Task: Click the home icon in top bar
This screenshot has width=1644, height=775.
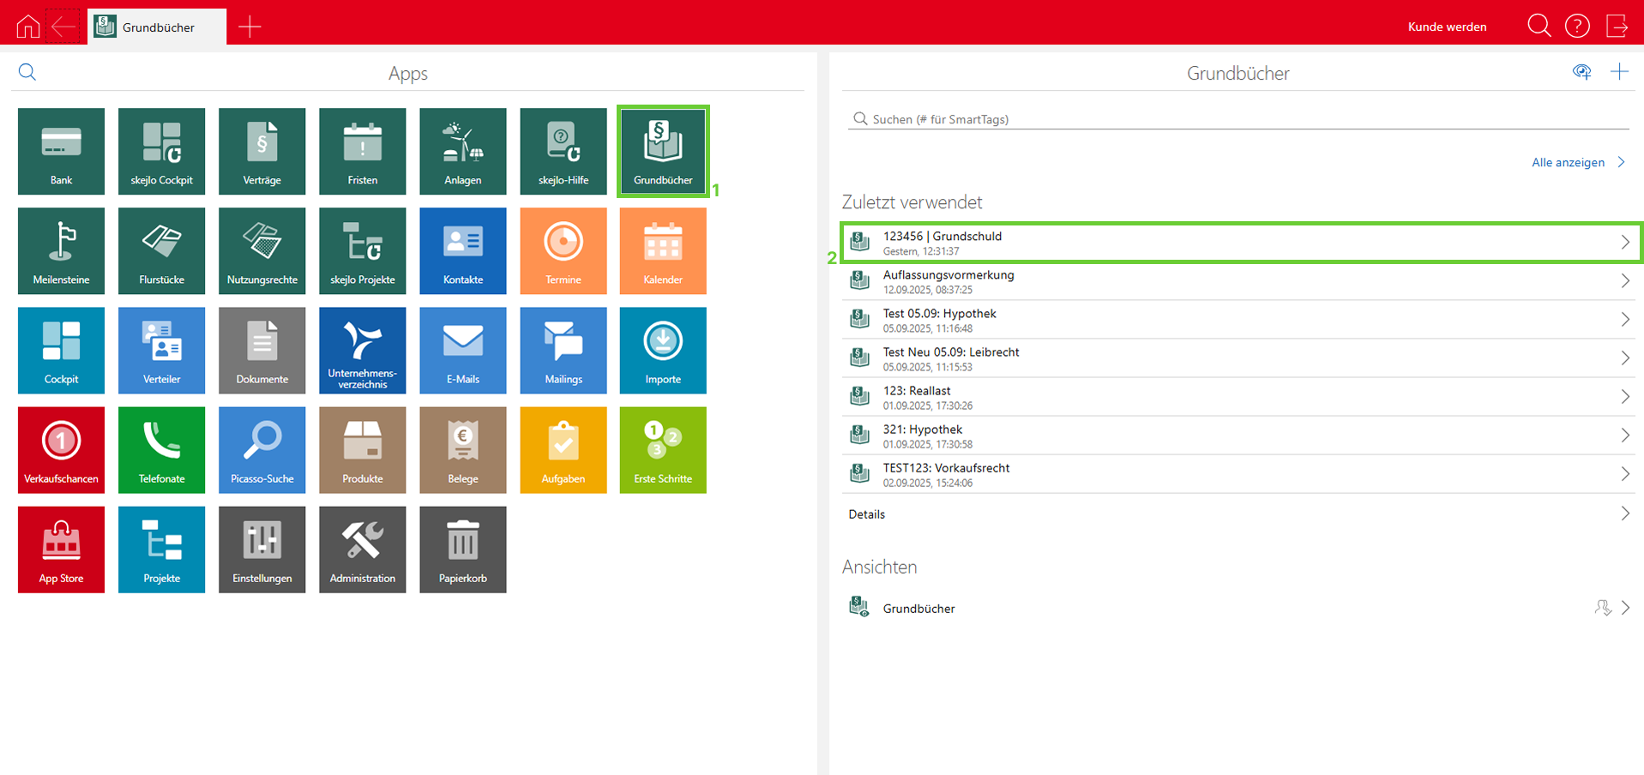Action: click(x=28, y=27)
